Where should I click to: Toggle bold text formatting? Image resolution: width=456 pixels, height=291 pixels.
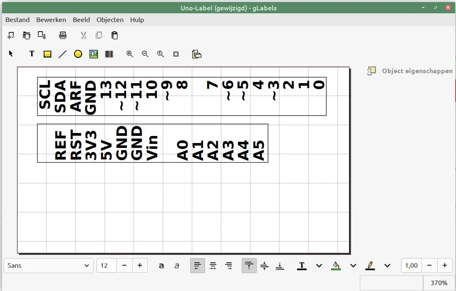(x=161, y=266)
